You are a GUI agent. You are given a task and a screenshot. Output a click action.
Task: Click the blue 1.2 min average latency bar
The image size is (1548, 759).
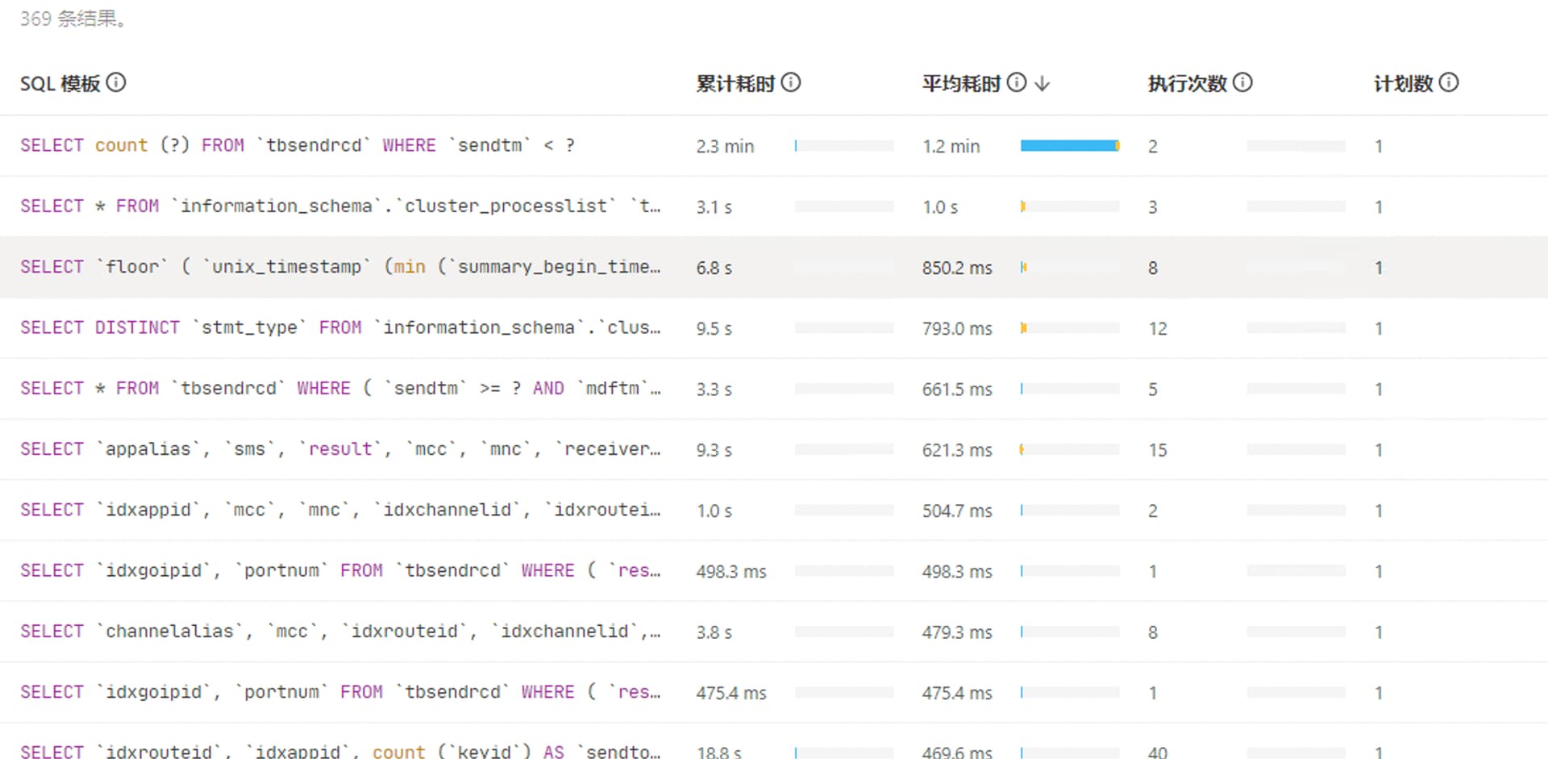(x=1069, y=146)
